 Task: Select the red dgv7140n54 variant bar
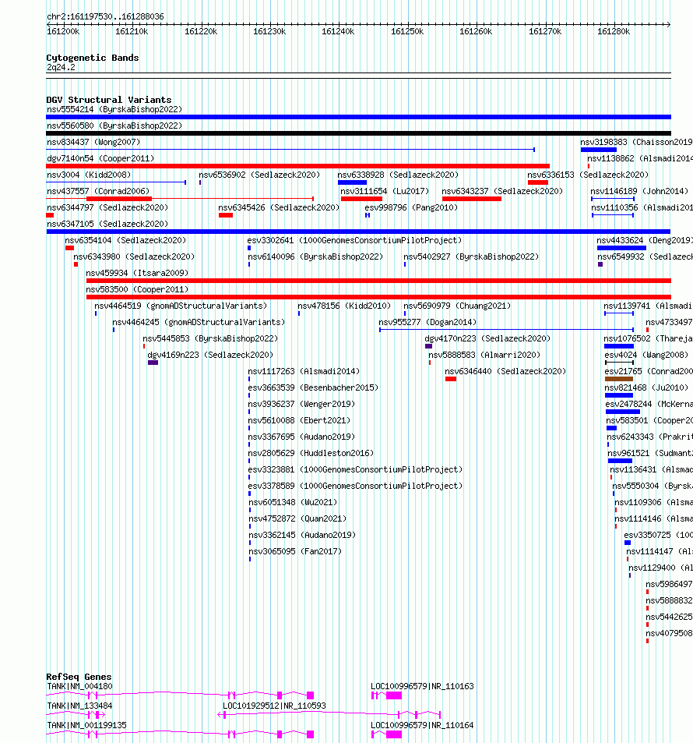(297, 166)
